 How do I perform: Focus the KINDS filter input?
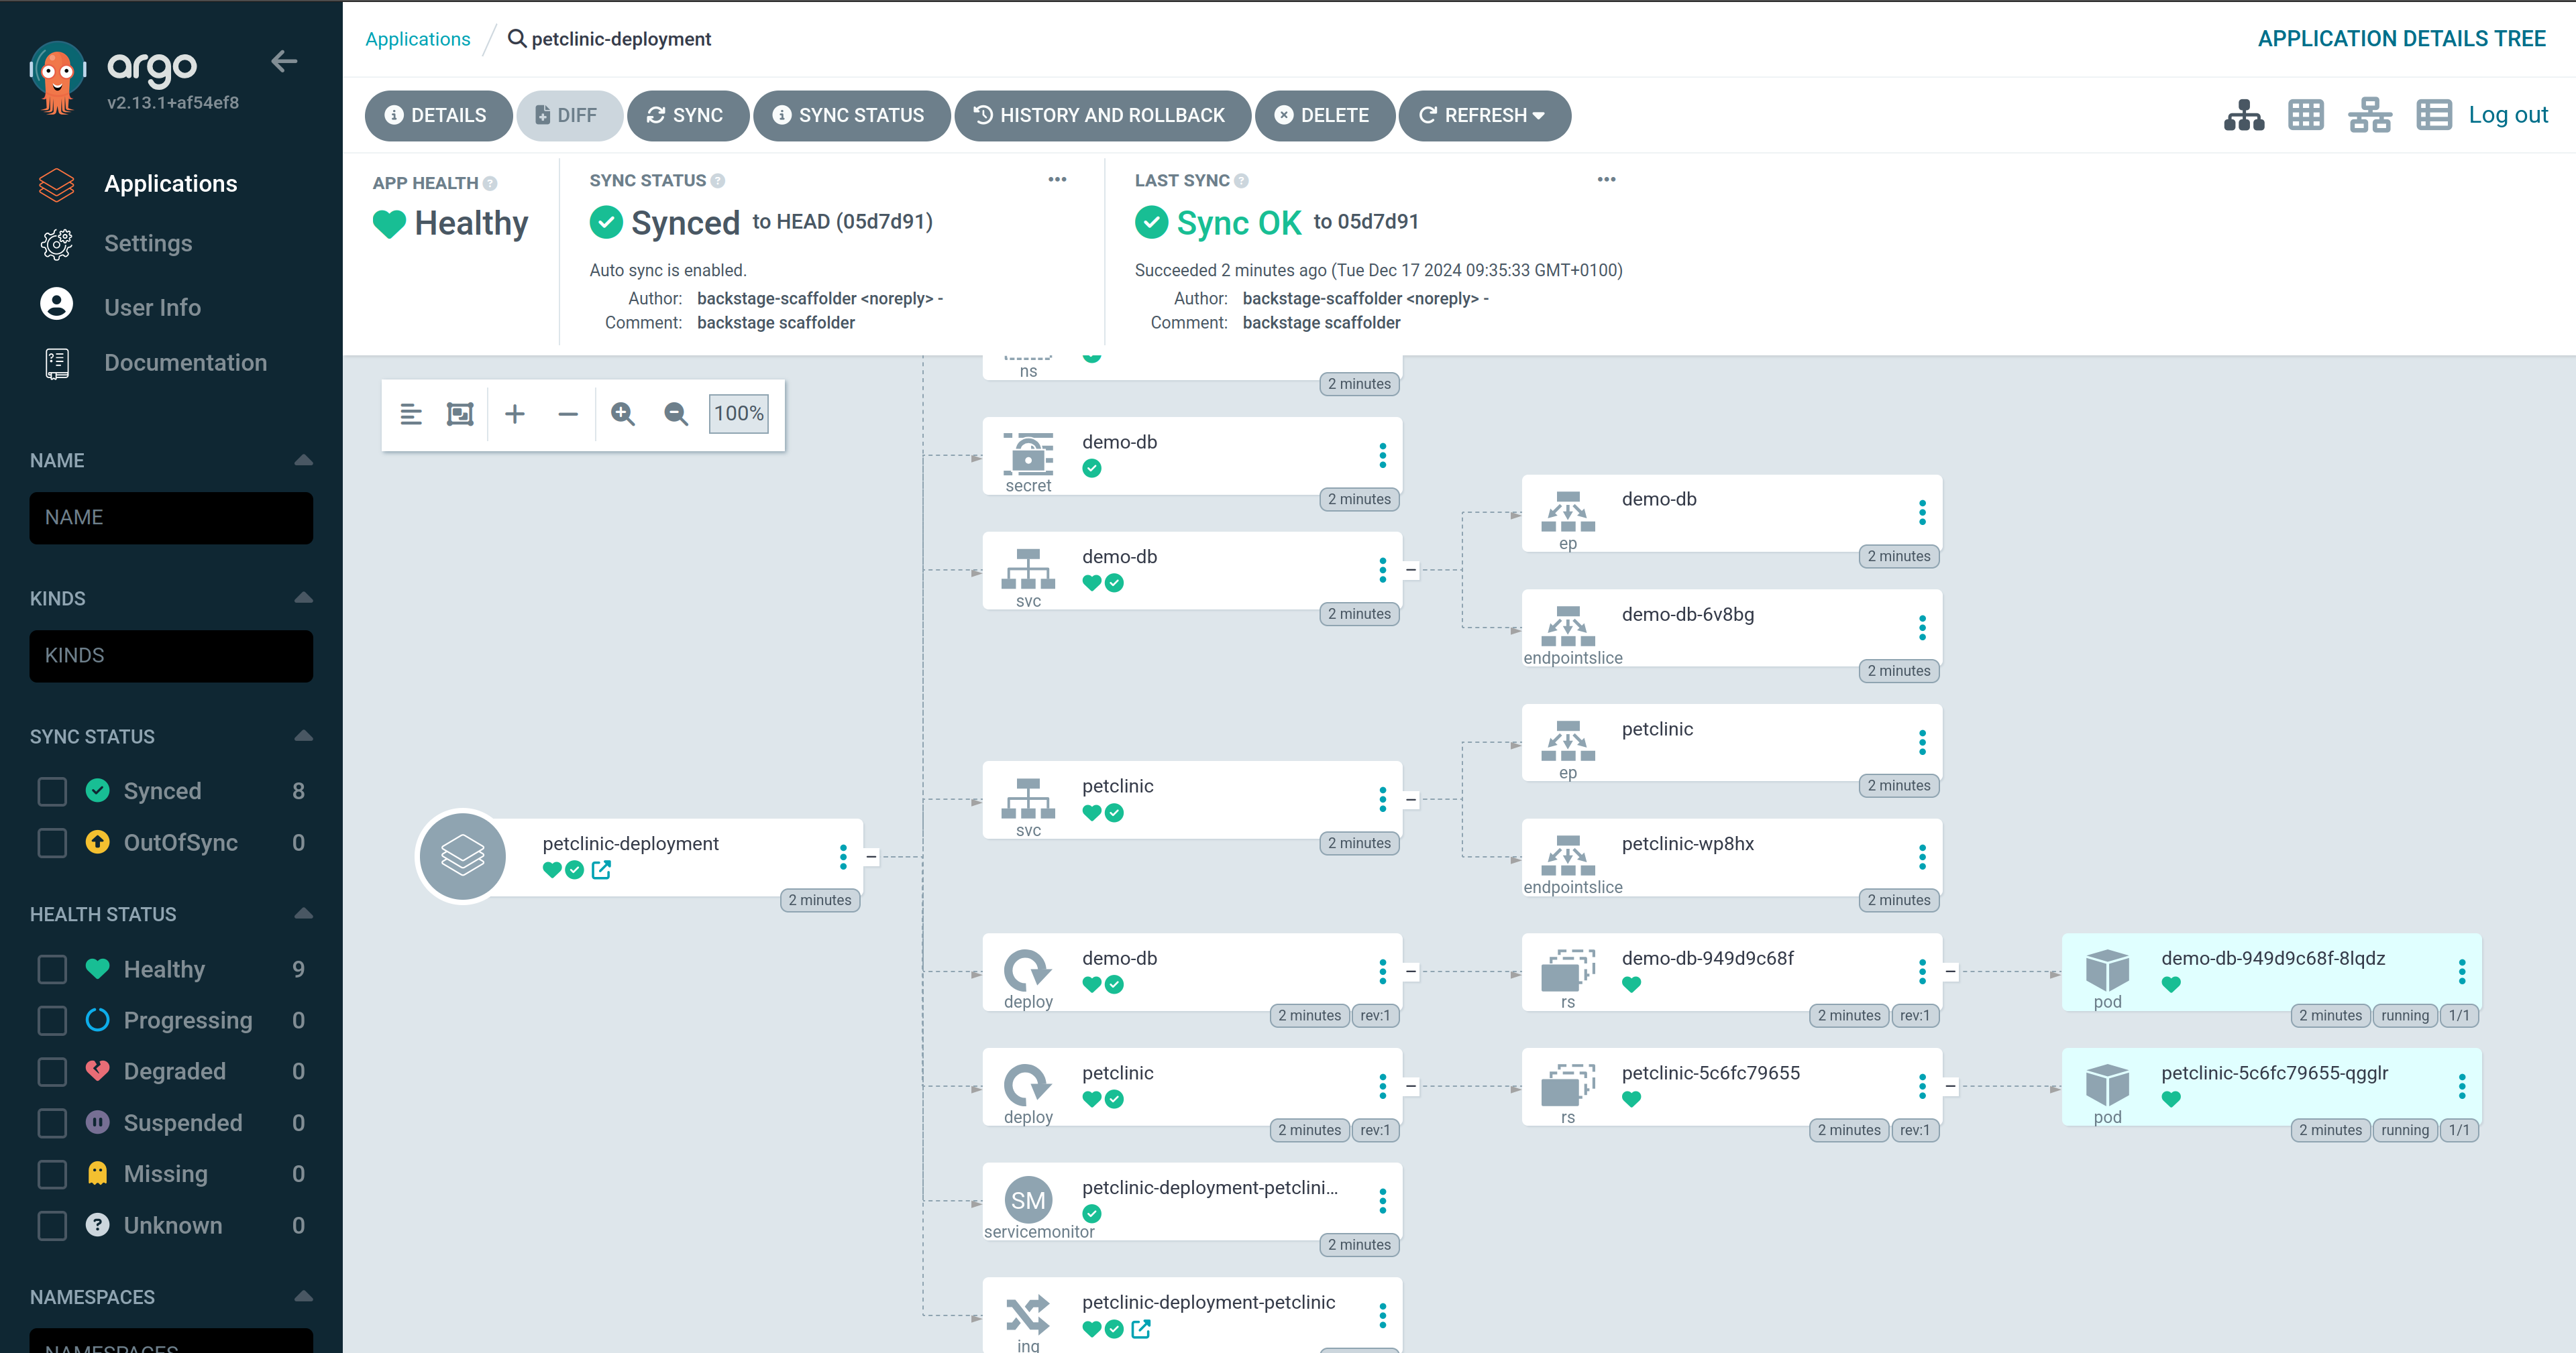[x=171, y=656]
